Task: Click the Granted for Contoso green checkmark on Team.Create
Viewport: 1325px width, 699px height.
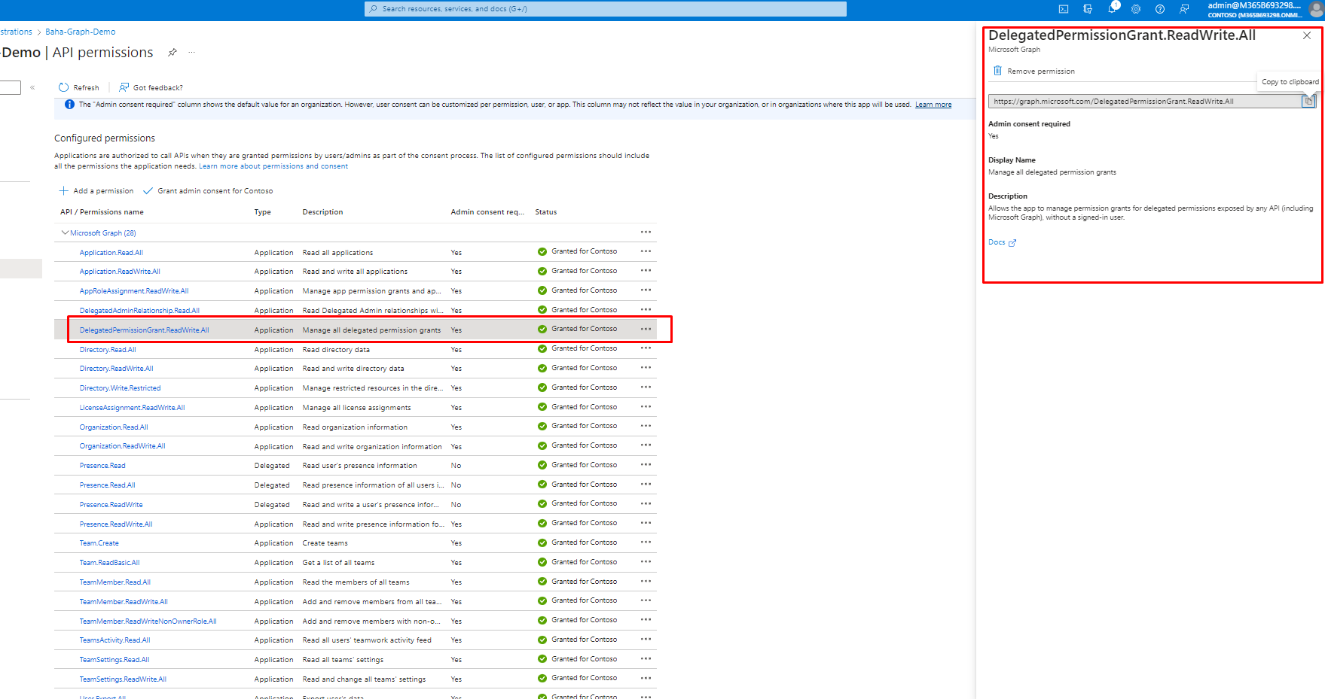Action: tap(542, 542)
